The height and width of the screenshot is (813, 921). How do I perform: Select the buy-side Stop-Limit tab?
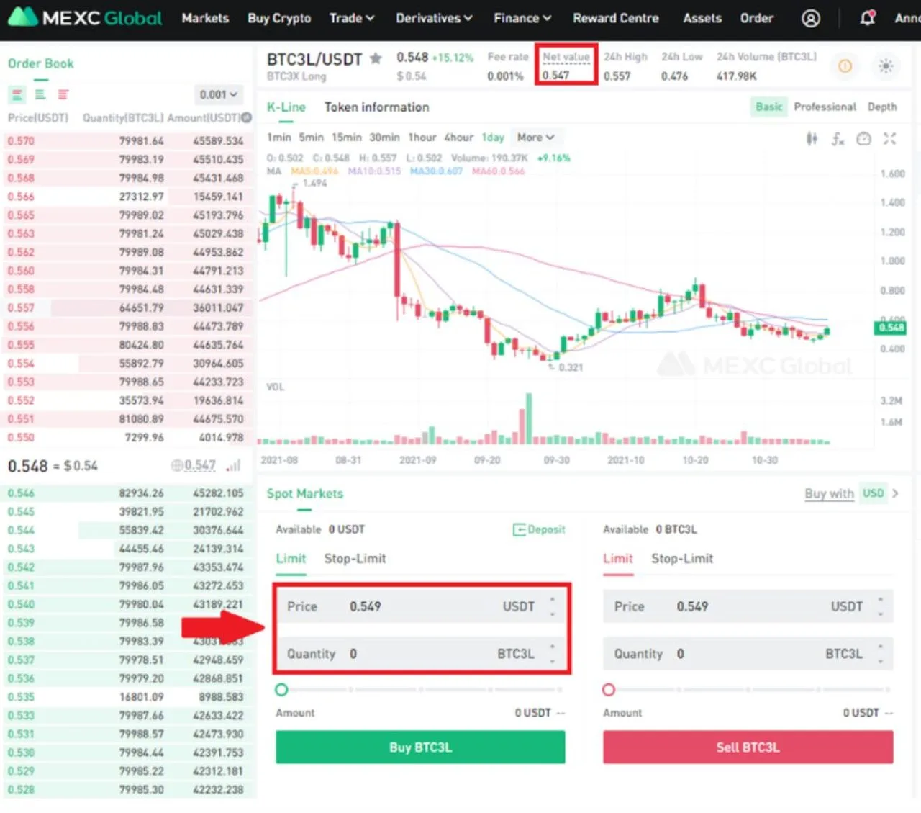tap(355, 559)
